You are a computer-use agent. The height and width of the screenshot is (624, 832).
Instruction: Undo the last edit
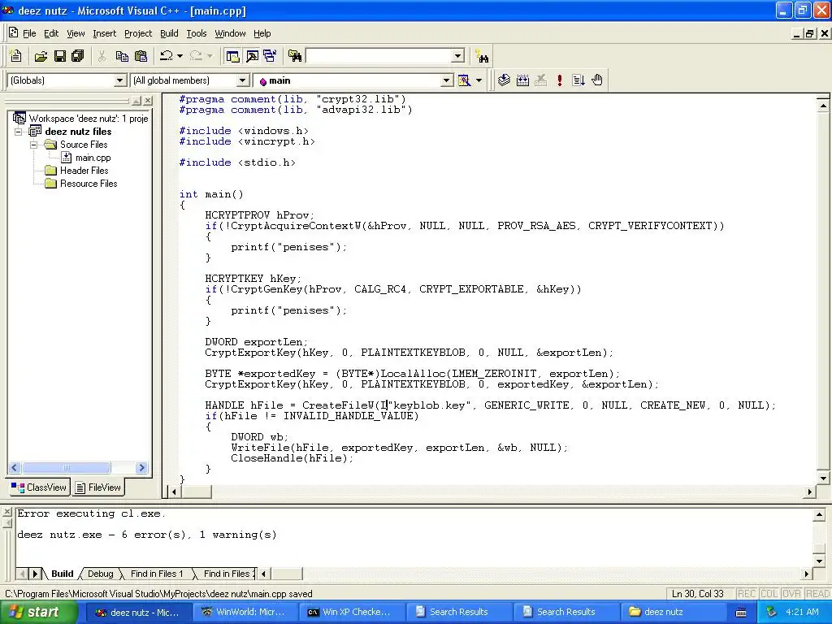[167, 56]
